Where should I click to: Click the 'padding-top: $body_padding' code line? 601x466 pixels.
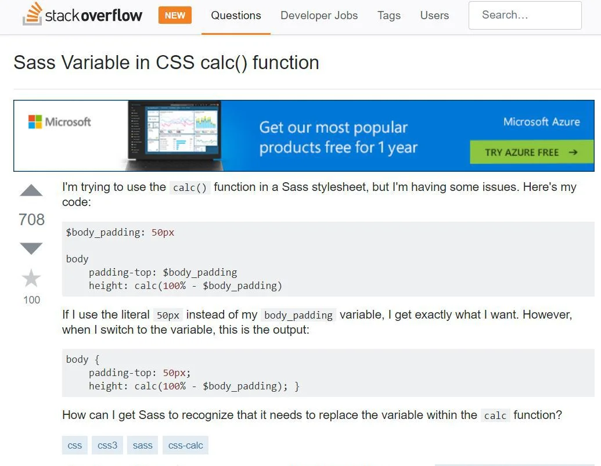coord(163,272)
